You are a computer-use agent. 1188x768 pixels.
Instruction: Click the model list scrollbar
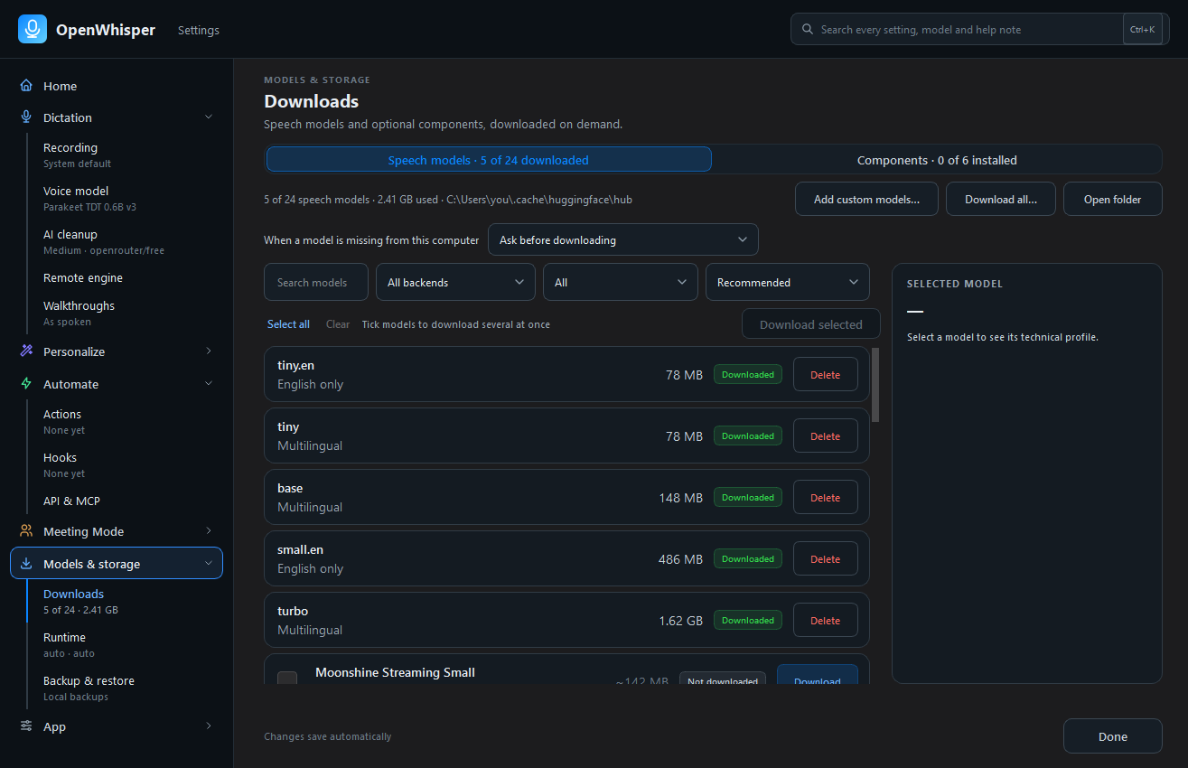[875, 385]
